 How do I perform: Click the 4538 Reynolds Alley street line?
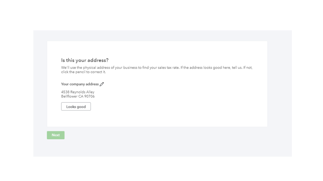tap(78, 92)
